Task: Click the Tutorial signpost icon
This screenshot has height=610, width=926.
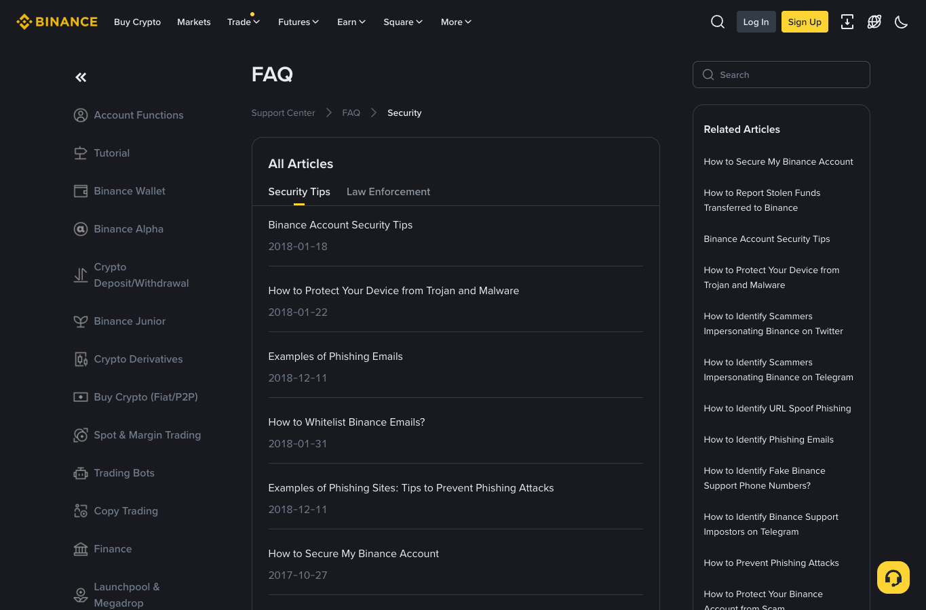Action: (81, 153)
